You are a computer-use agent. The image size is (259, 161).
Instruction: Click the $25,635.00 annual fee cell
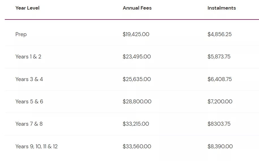137,79
